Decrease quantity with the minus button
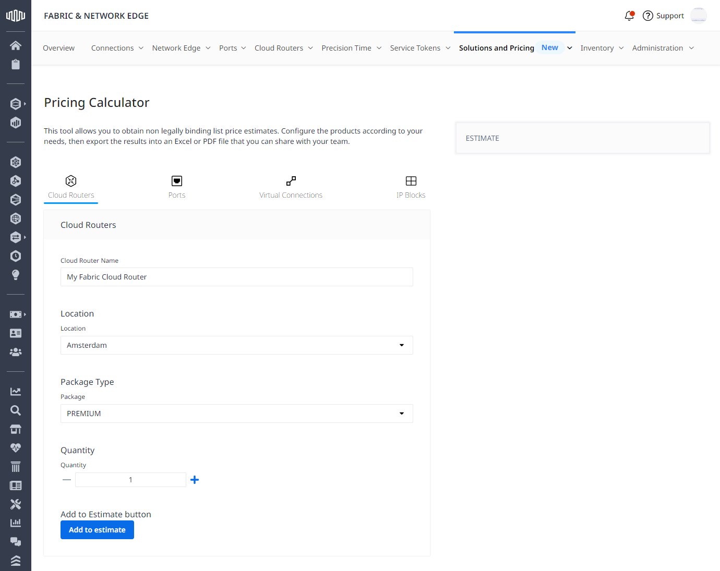 67,480
